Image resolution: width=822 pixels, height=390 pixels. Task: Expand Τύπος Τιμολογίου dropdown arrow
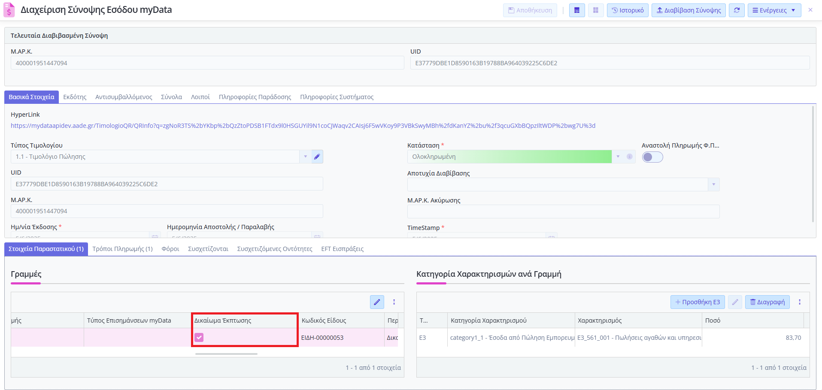[306, 157]
